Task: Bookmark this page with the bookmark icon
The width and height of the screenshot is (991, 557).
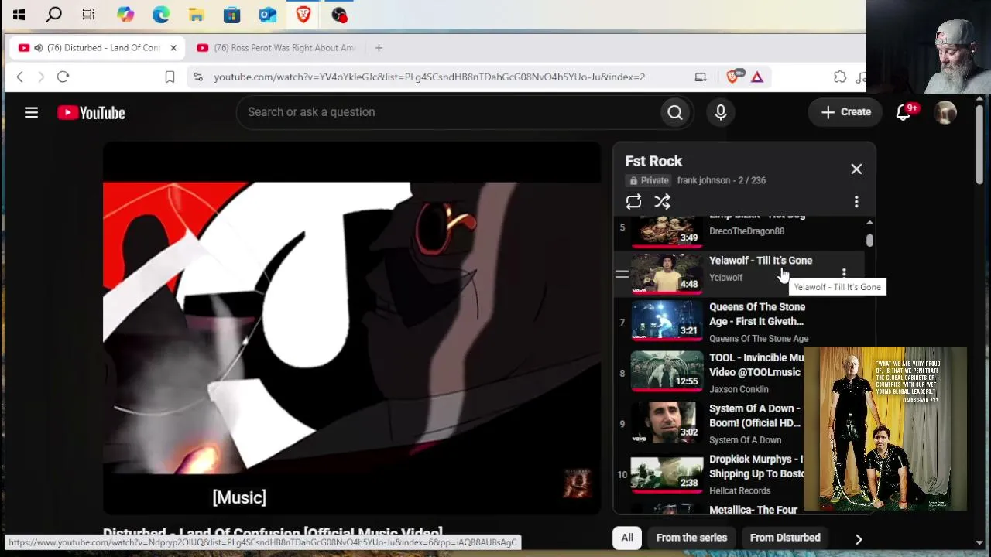Action: (170, 77)
